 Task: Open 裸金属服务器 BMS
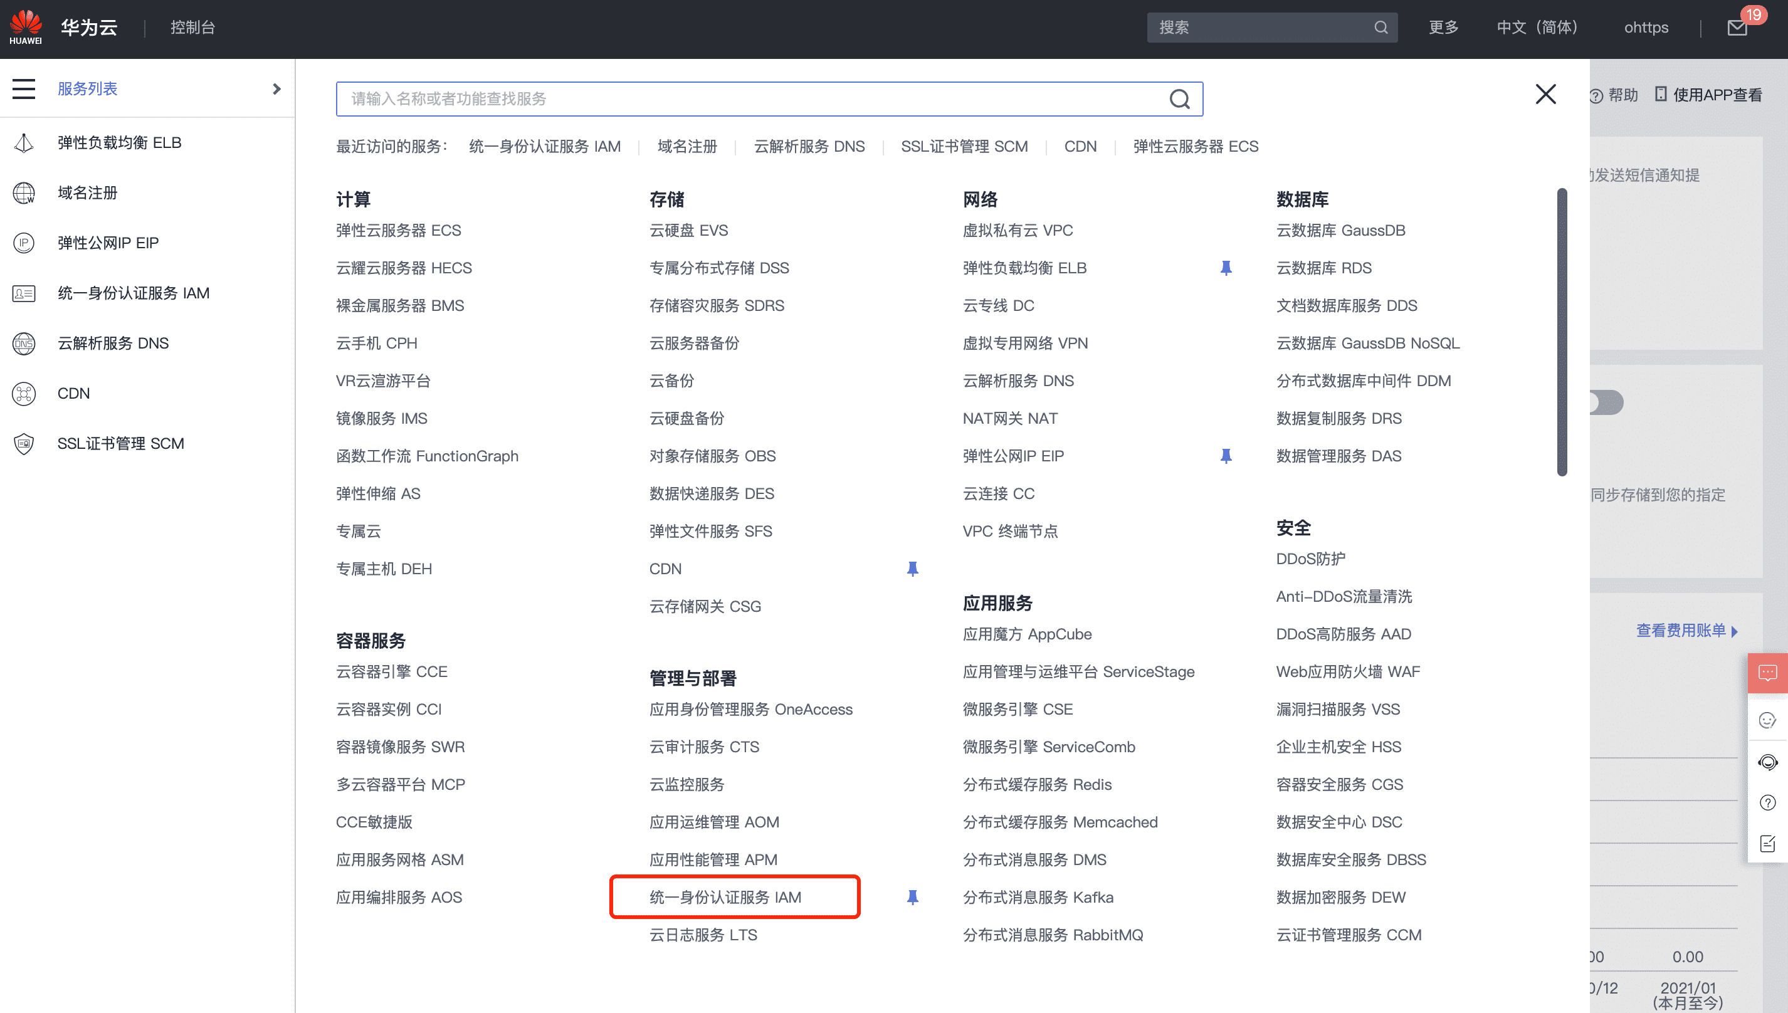[400, 305]
